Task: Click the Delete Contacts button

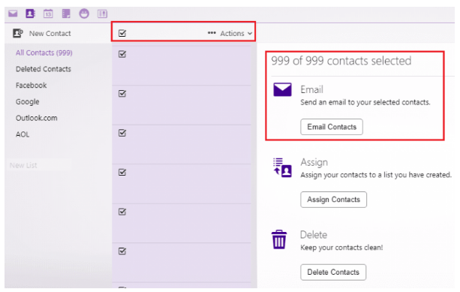Action: [333, 272]
